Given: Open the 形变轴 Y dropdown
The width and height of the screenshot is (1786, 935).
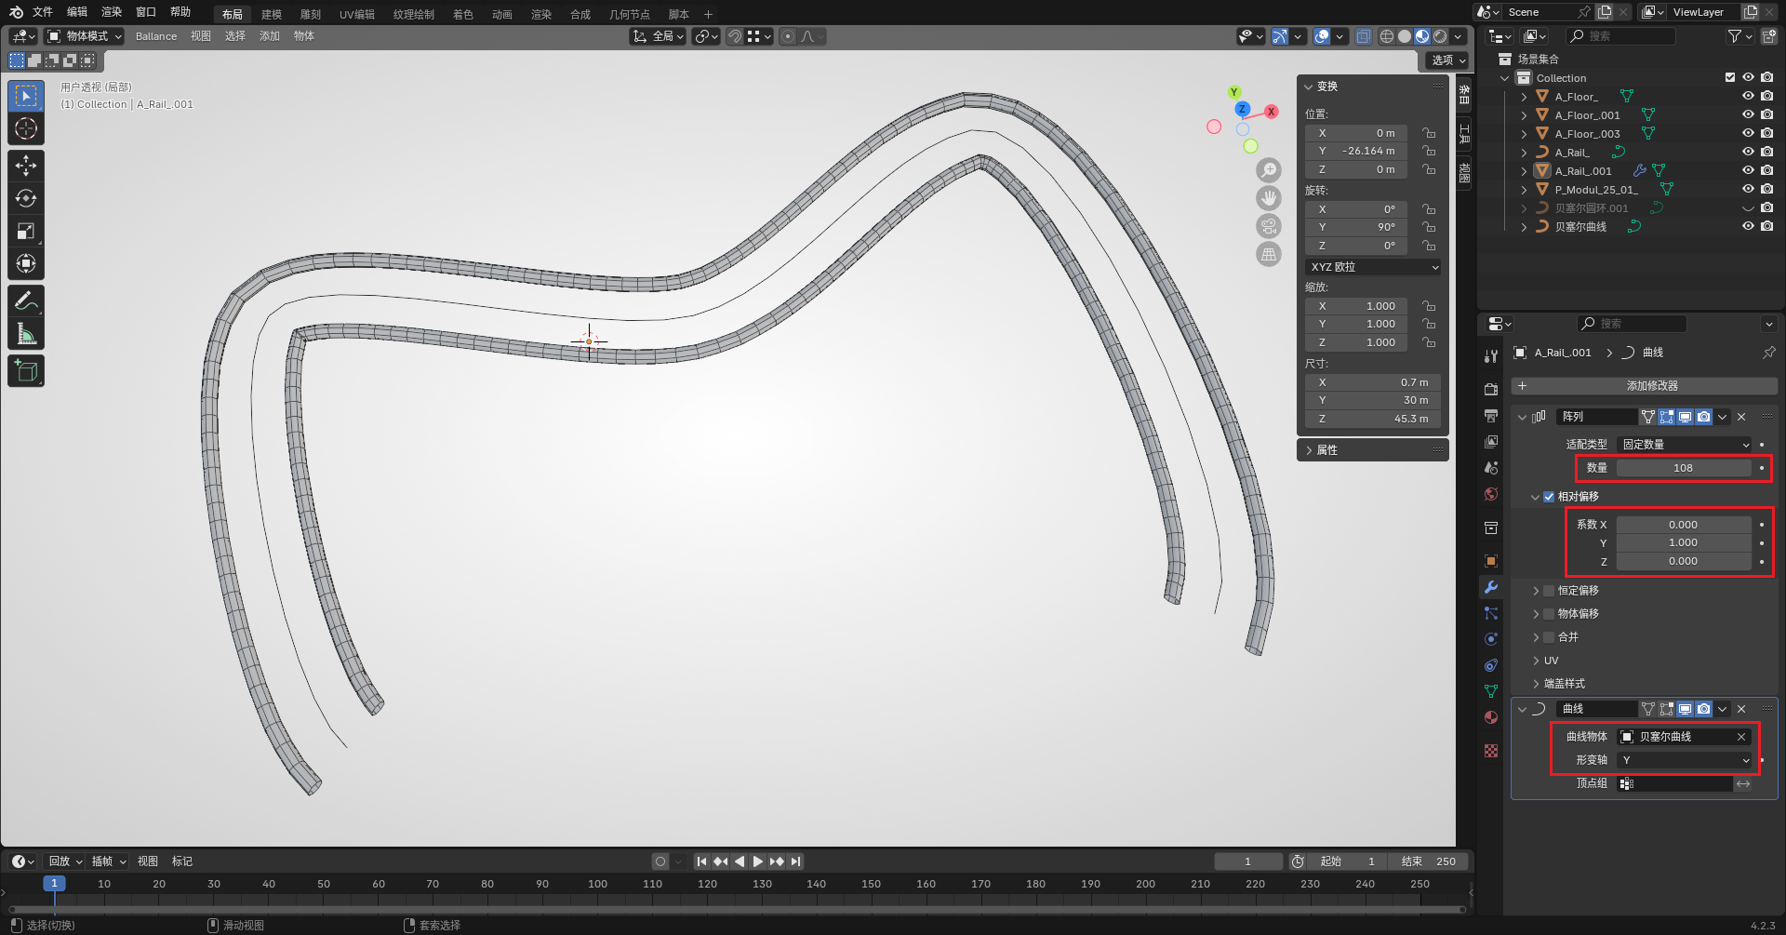Looking at the screenshot, I should tap(1684, 760).
